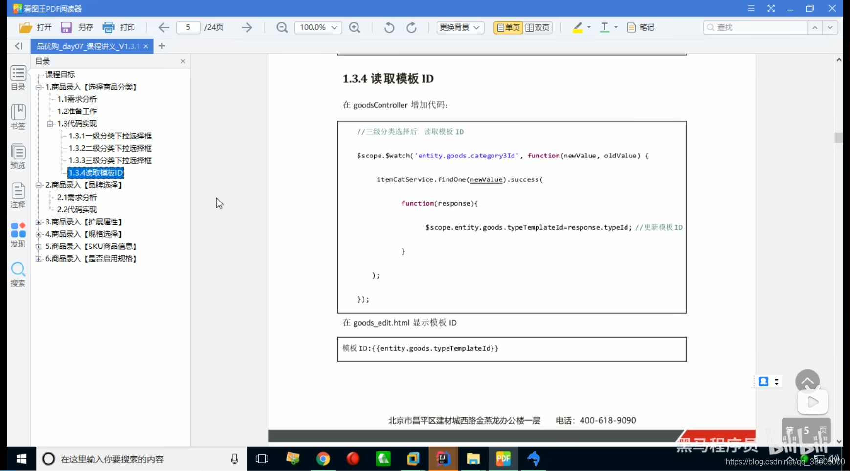Open underline tool dropdown arrow

pos(616,27)
